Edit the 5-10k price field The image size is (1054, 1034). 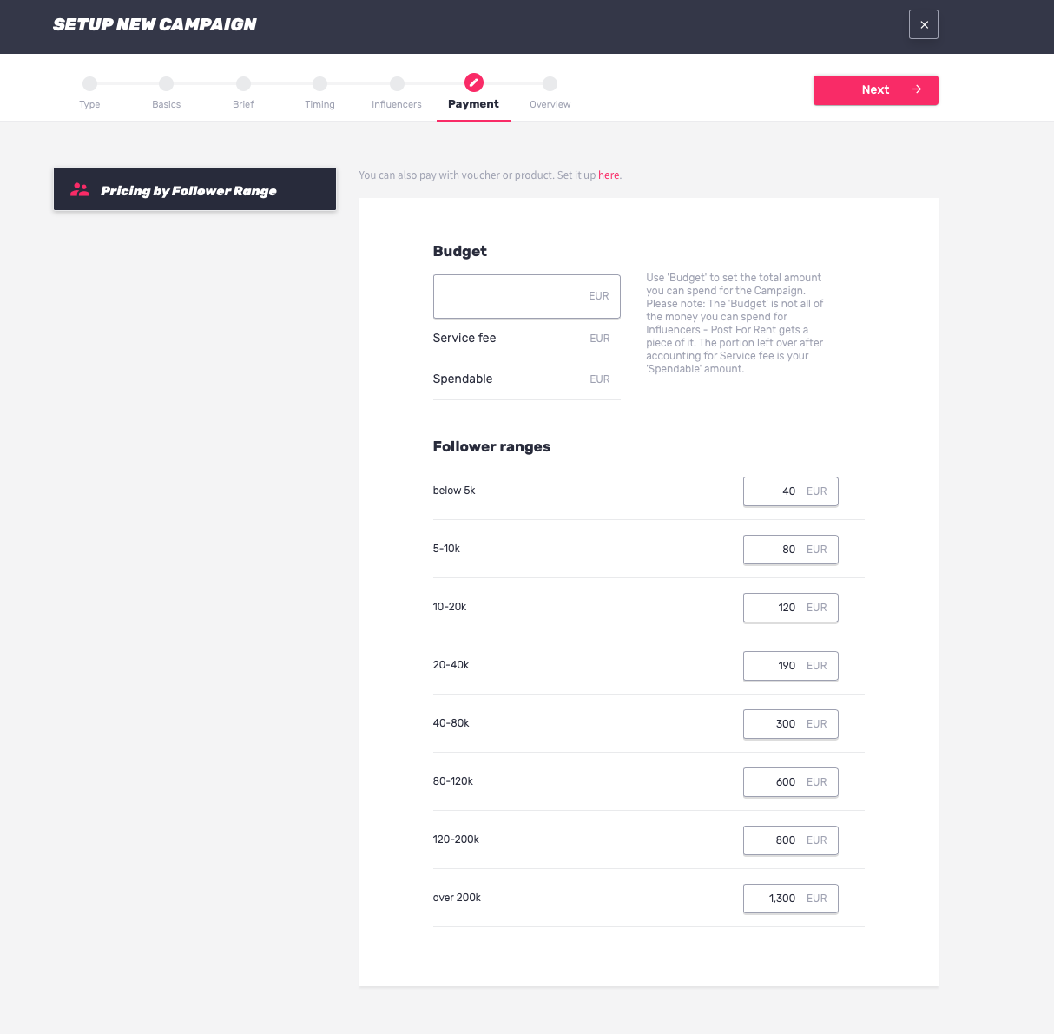point(790,550)
